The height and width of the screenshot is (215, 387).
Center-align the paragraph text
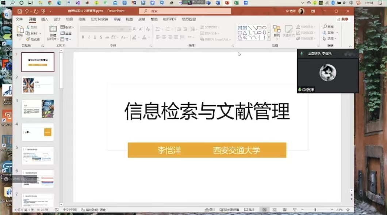coord(164,37)
